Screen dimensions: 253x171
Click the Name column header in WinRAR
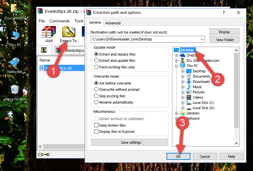(x=45, y=60)
